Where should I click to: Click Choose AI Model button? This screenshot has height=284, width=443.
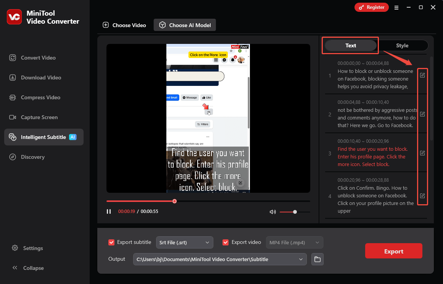185,25
